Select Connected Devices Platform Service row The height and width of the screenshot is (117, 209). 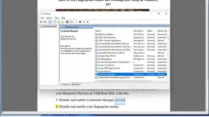tap(131, 44)
